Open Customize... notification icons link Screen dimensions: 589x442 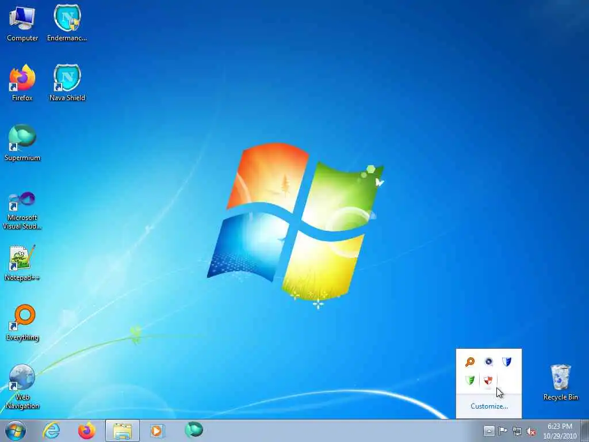(x=489, y=406)
